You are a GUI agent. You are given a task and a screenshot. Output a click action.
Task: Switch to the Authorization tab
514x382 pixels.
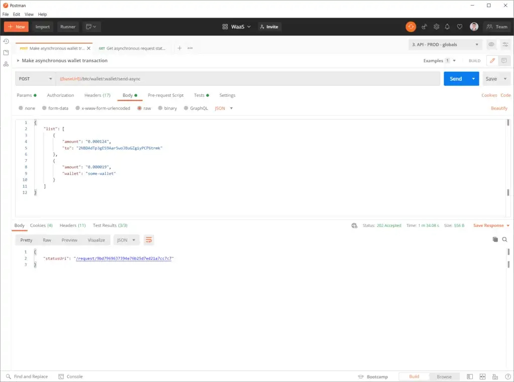coord(60,95)
